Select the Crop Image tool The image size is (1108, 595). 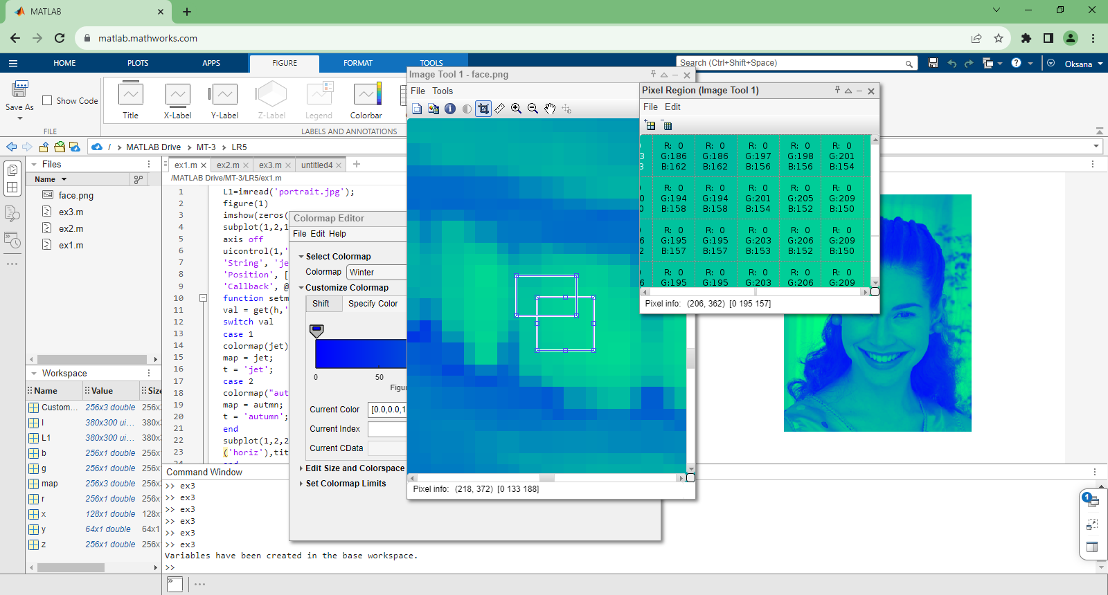483,109
